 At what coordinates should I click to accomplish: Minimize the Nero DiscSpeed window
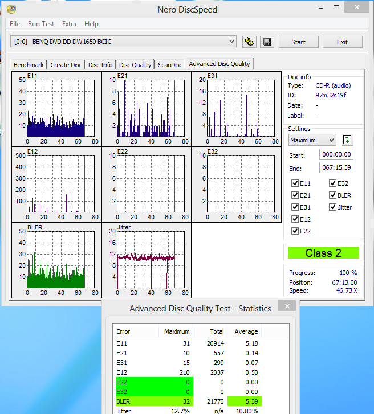pyautogui.click(x=321, y=8)
